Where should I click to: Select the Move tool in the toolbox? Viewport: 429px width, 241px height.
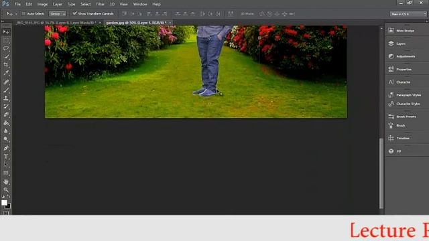(6, 32)
